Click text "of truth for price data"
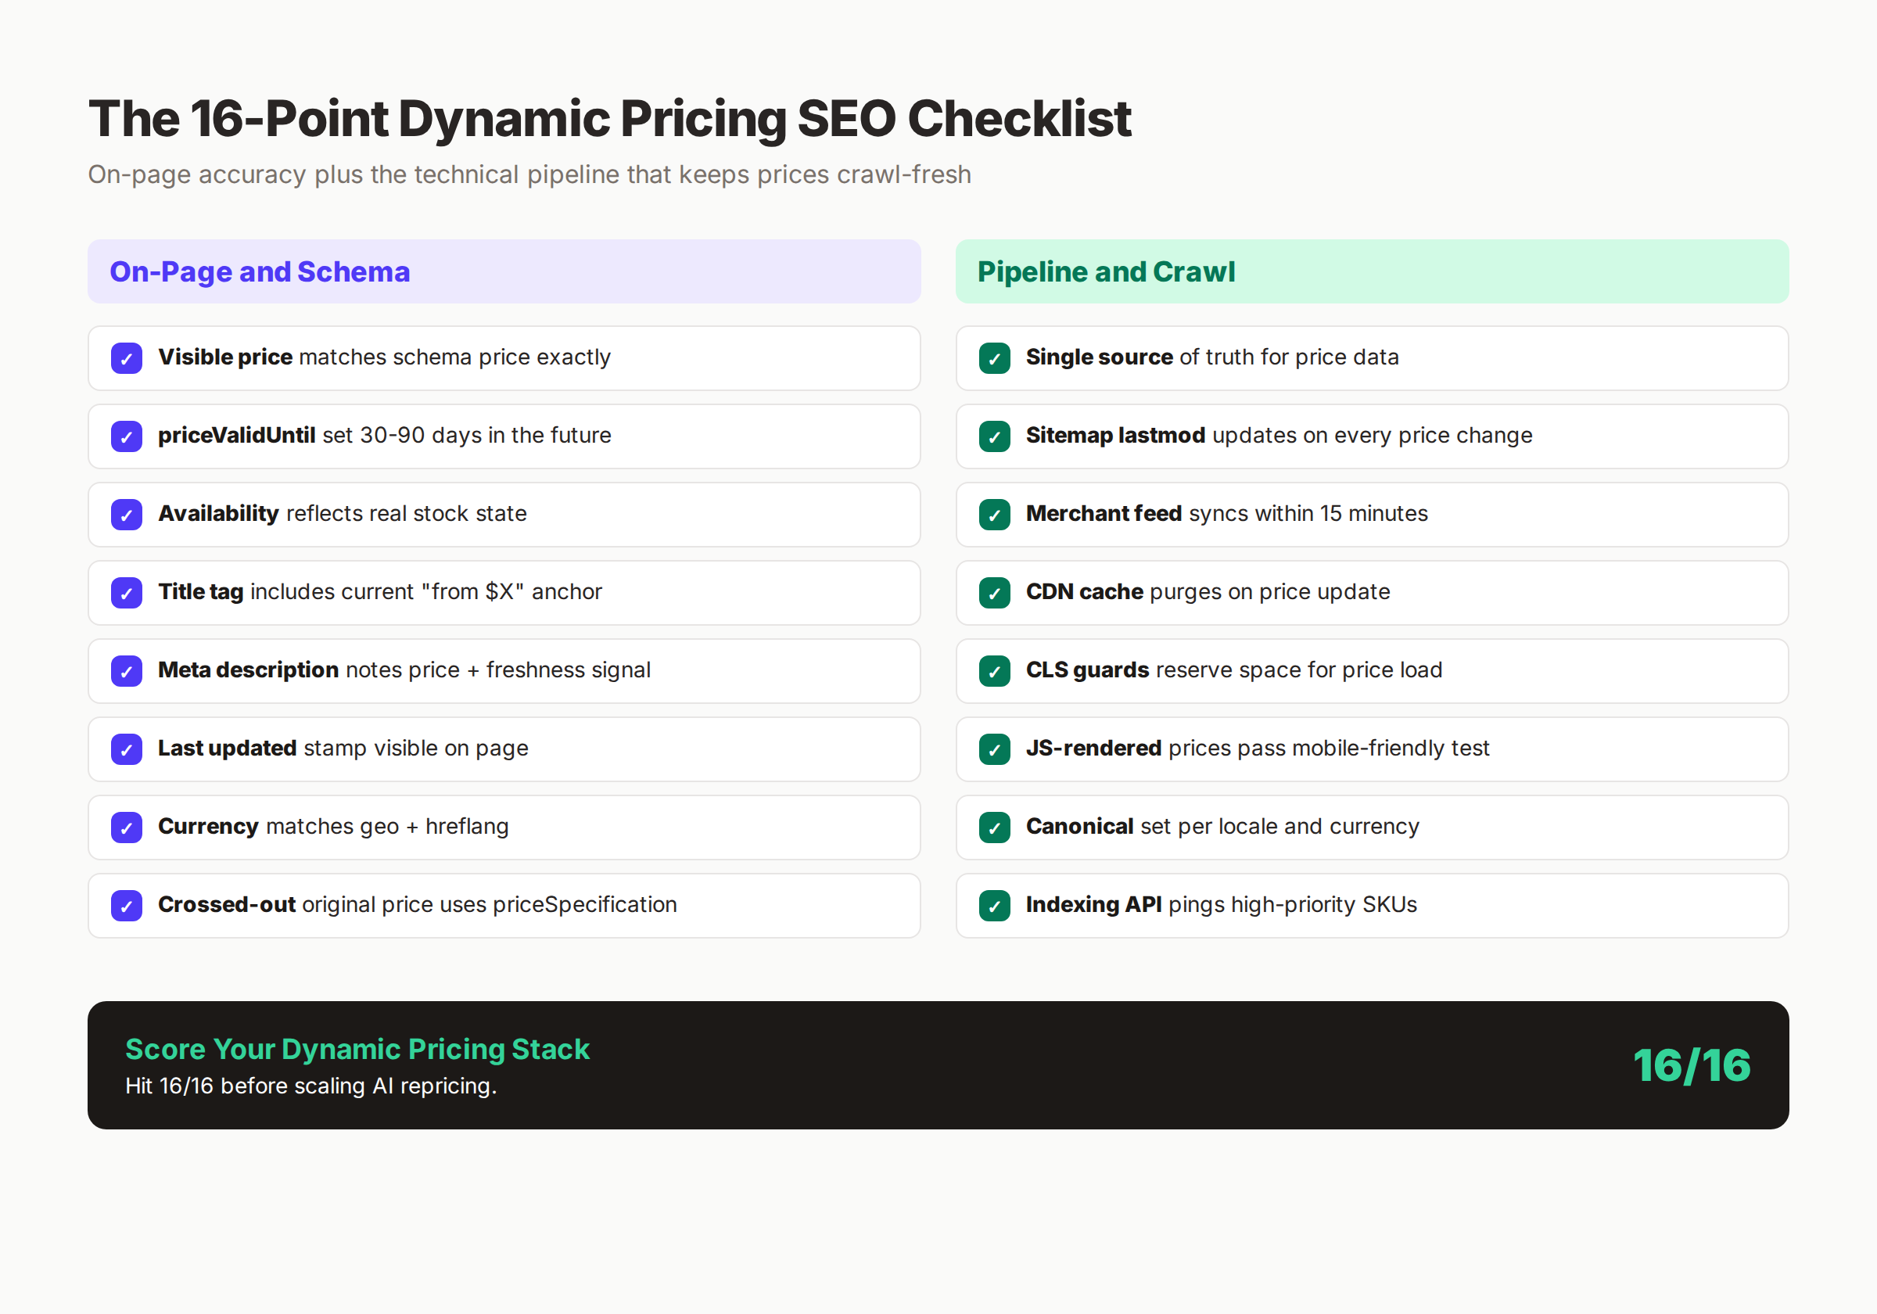The image size is (1877, 1314). point(1289,357)
